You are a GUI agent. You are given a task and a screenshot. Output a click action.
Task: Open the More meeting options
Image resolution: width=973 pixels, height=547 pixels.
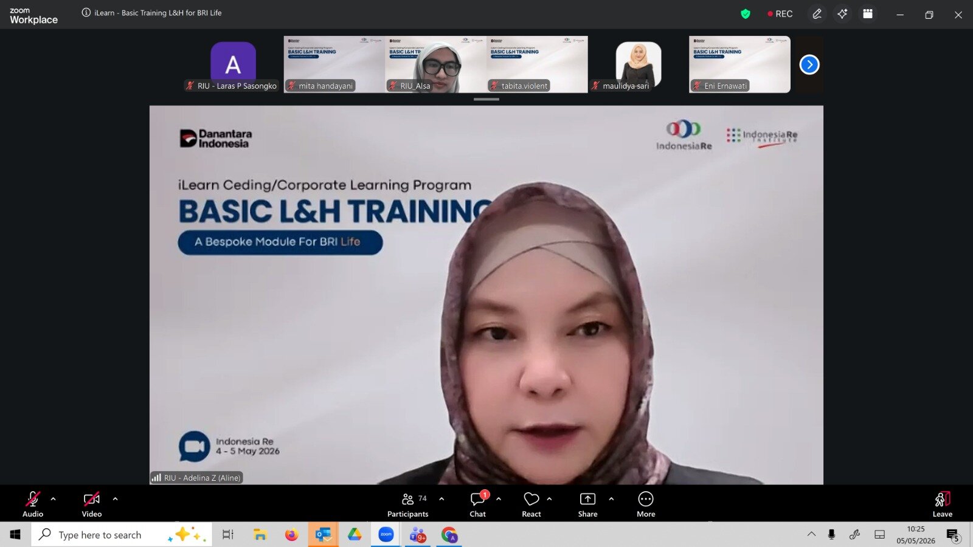(646, 504)
